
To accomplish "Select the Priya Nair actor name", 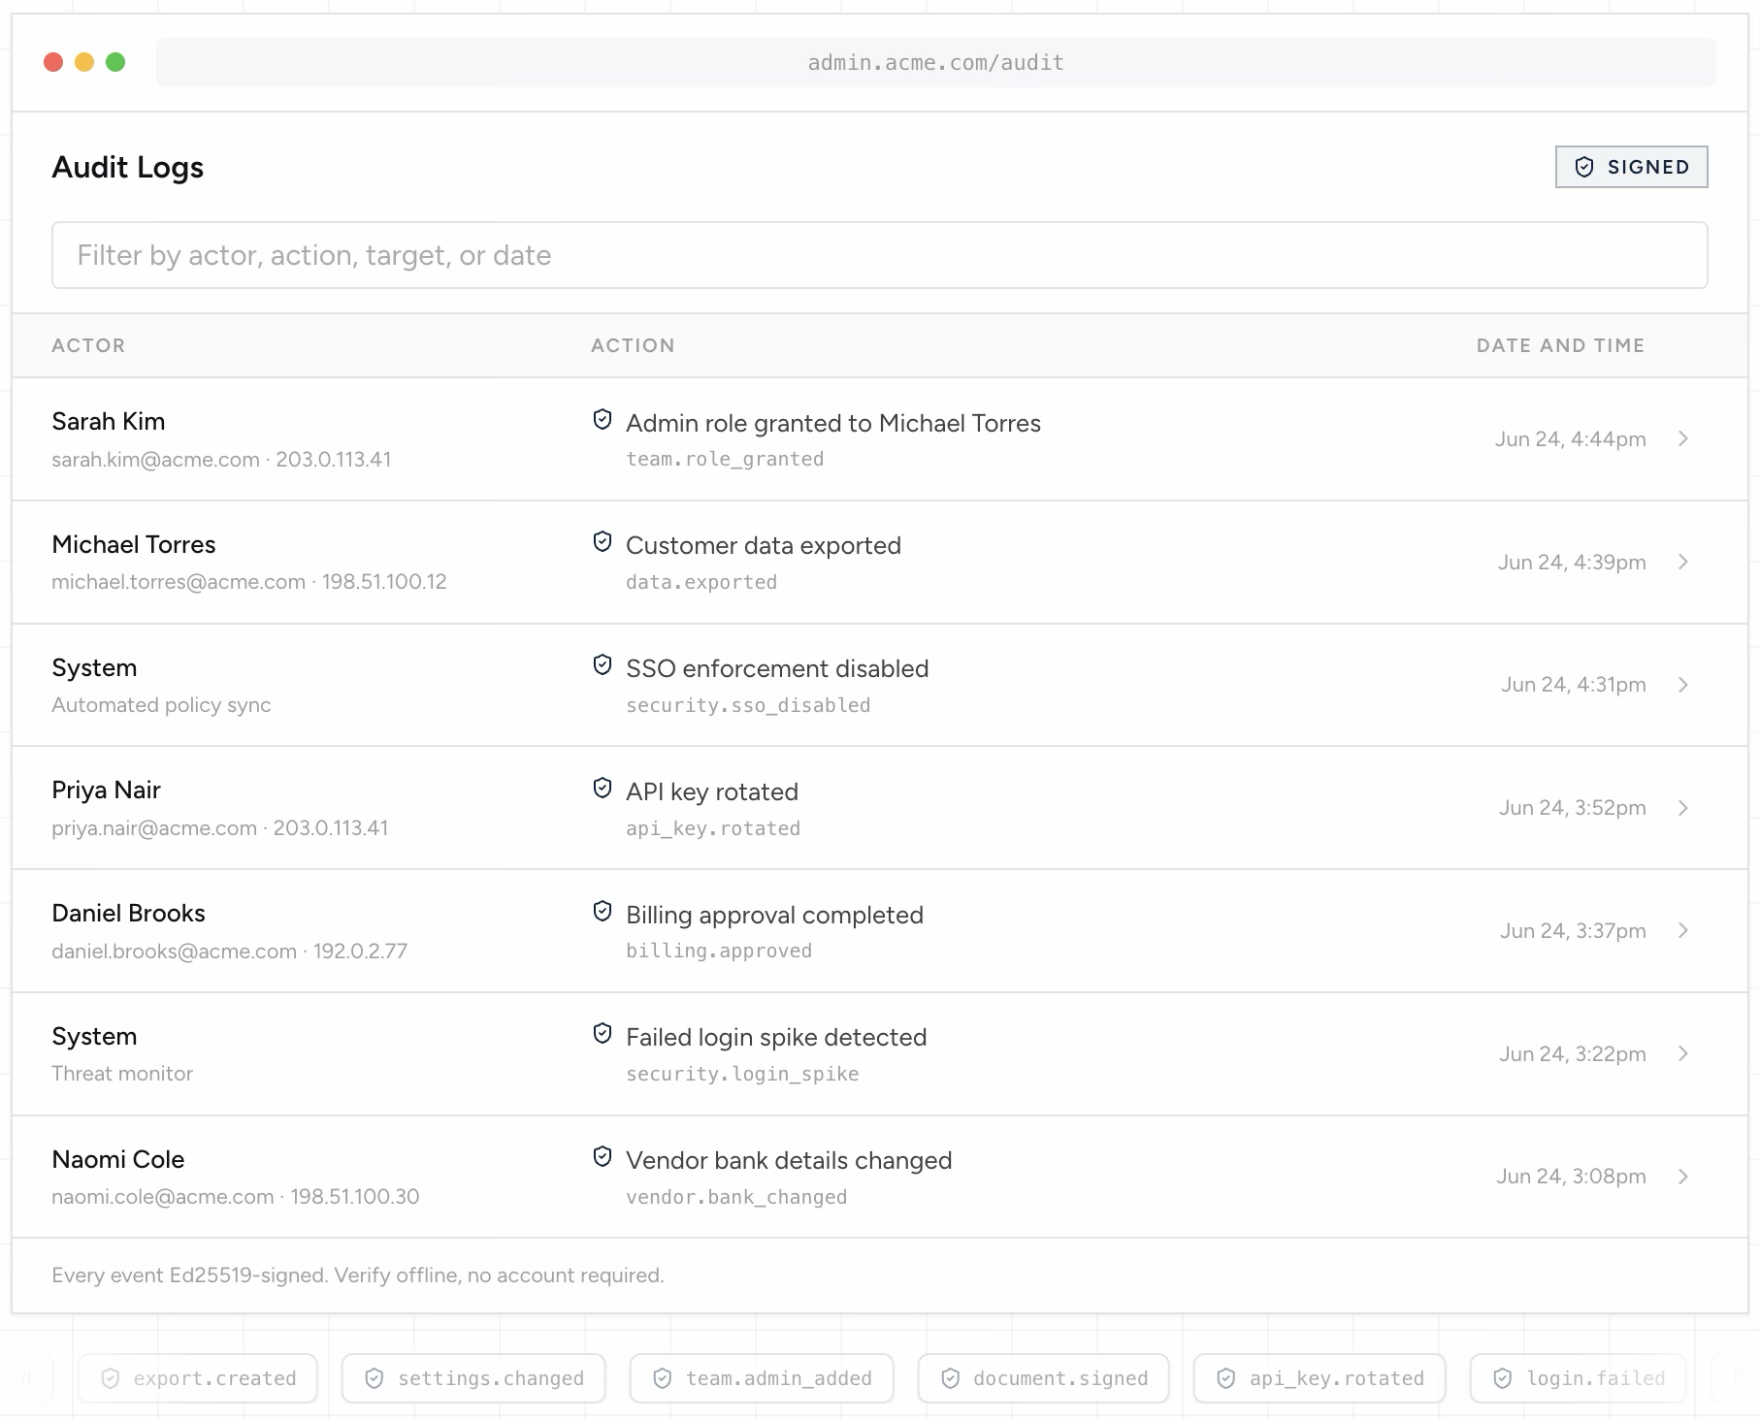I will point(106,790).
